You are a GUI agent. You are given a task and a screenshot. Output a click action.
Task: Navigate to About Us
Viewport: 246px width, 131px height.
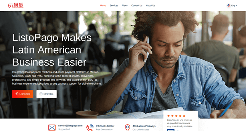point(151,5)
